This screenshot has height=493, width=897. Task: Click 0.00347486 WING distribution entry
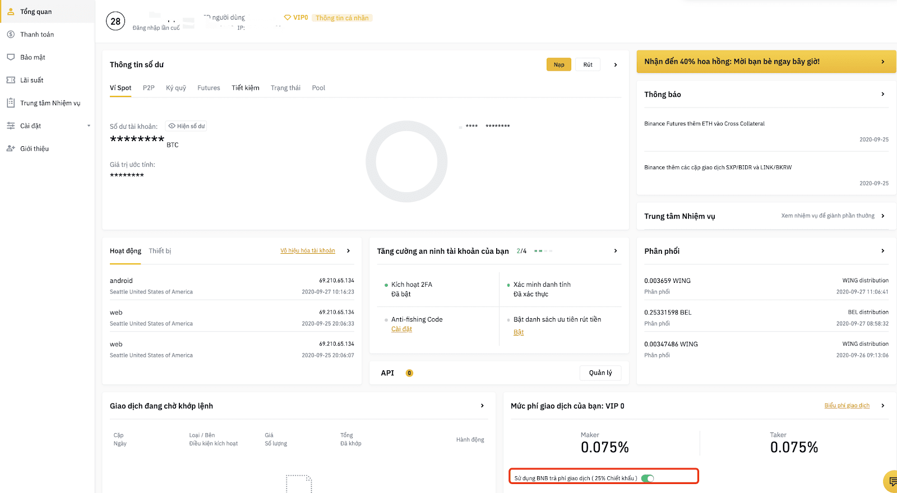point(766,350)
